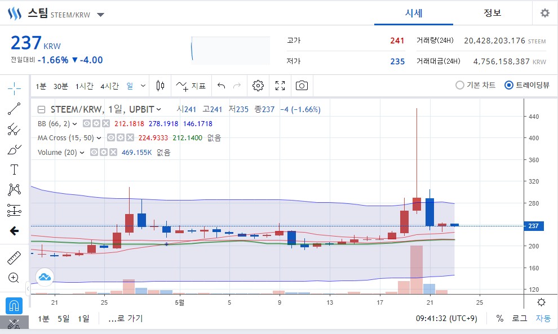Toggle auto scale (자동)
The image size is (558, 334).
click(x=543, y=318)
